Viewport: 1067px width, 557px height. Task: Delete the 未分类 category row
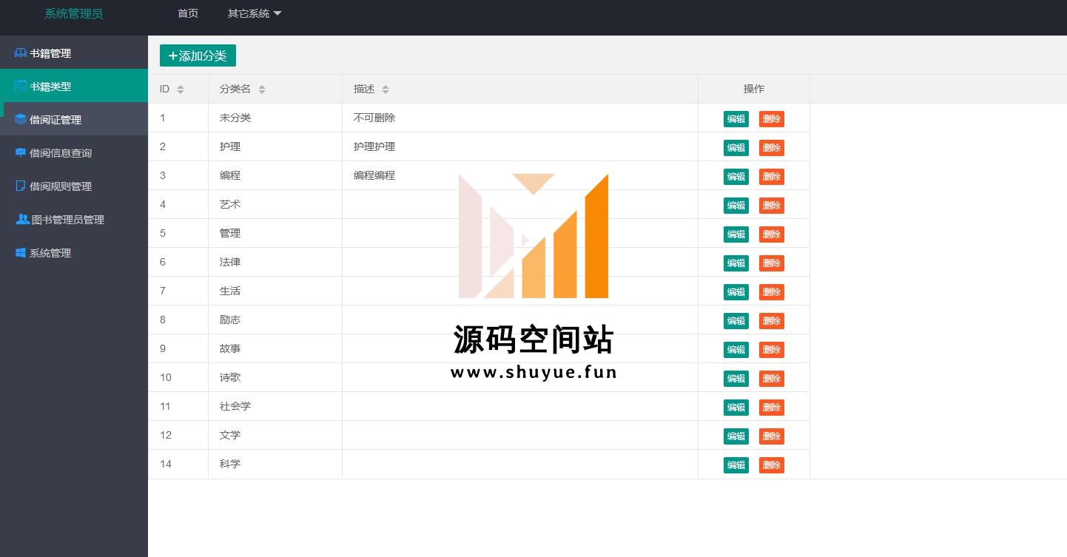pyautogui.click(x=772, y=119)
